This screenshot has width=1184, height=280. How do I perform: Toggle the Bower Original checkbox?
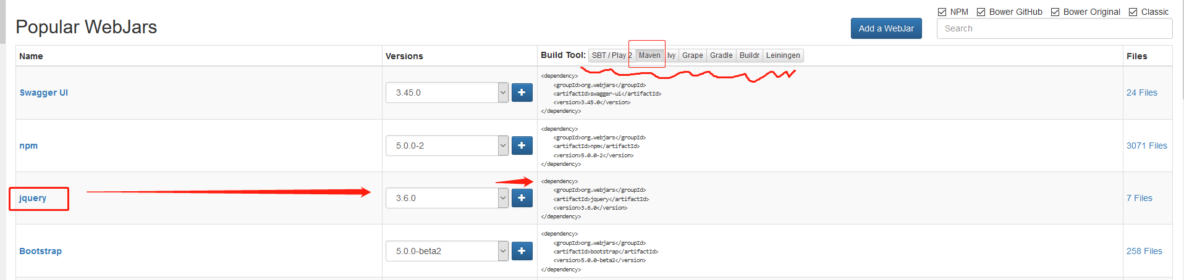1055,12
